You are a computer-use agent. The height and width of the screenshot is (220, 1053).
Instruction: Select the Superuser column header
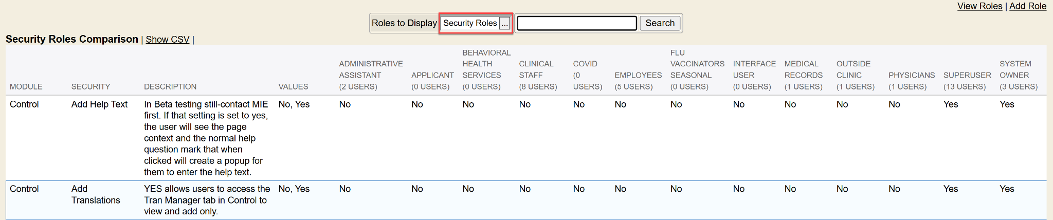tap(967, 81)
